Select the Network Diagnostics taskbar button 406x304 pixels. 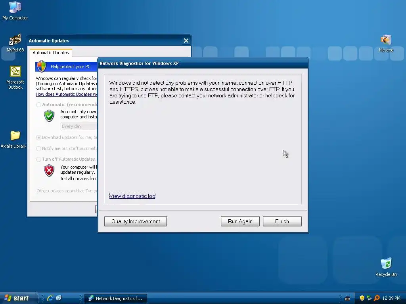coord(116,298)
